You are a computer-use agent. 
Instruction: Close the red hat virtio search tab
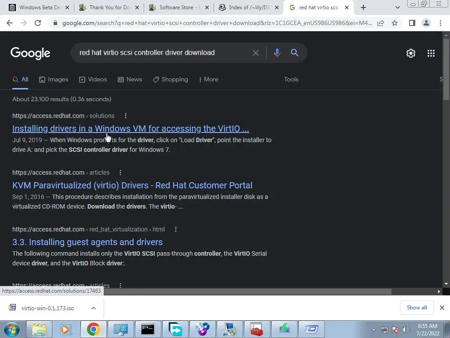(347, 7)
